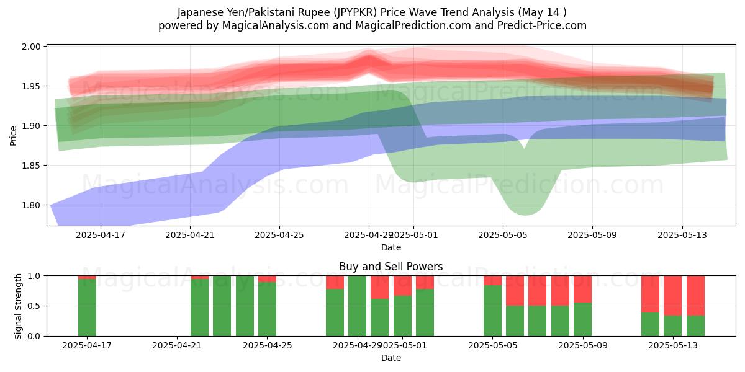Click 2025-04-21 tick on the price chart
745x372 pixels.
(x=190, y=236)
